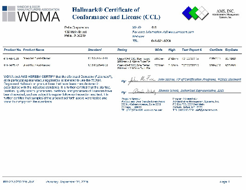Click the 'Page 1' footer label
The height and width of the screenshot is (190, 246).
point(225,182)
